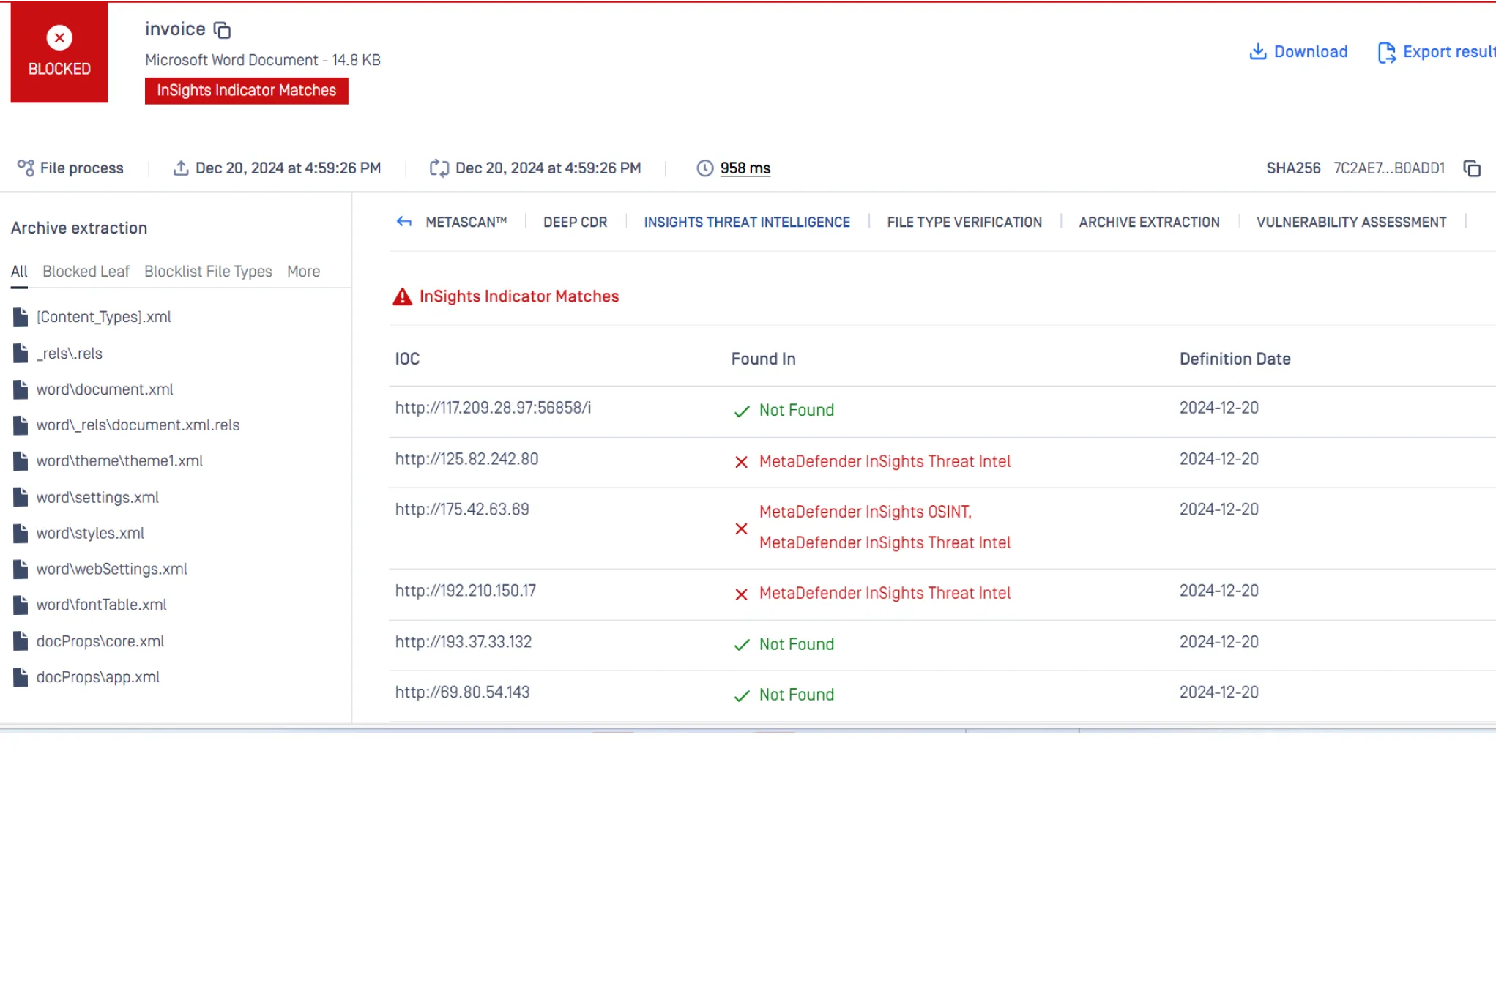Open the Vulnerability Assessment tab
1496x997 pixels.
click(x=1351, y=223)
